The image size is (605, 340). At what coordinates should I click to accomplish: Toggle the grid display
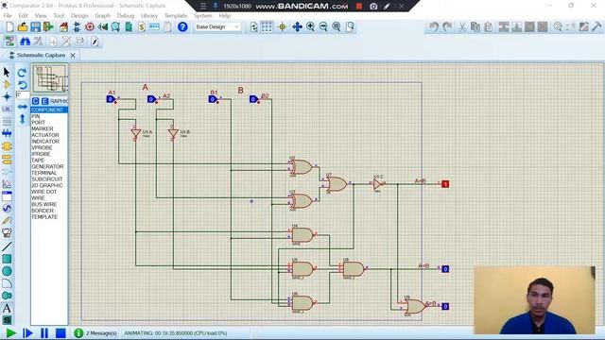pyautogui.click(x=267, y=27)
